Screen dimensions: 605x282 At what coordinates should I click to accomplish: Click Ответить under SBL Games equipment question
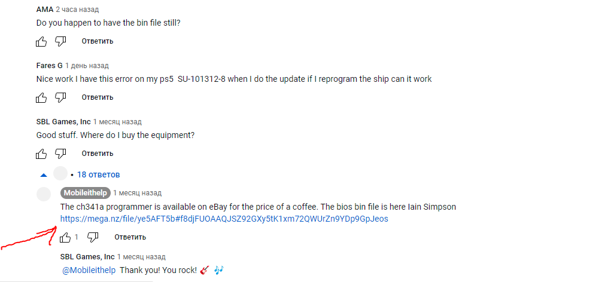point(98,154)
